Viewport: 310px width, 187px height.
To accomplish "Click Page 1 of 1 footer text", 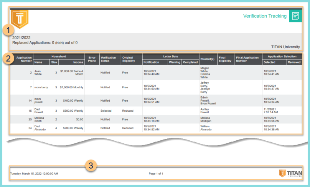I will tap(156, 174).
